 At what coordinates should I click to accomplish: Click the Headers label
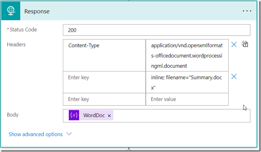click(x=16, y=44)
